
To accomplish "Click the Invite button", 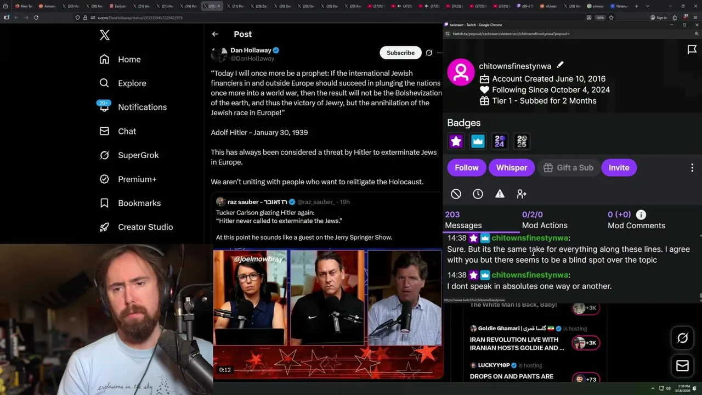I will coord(619,168).
